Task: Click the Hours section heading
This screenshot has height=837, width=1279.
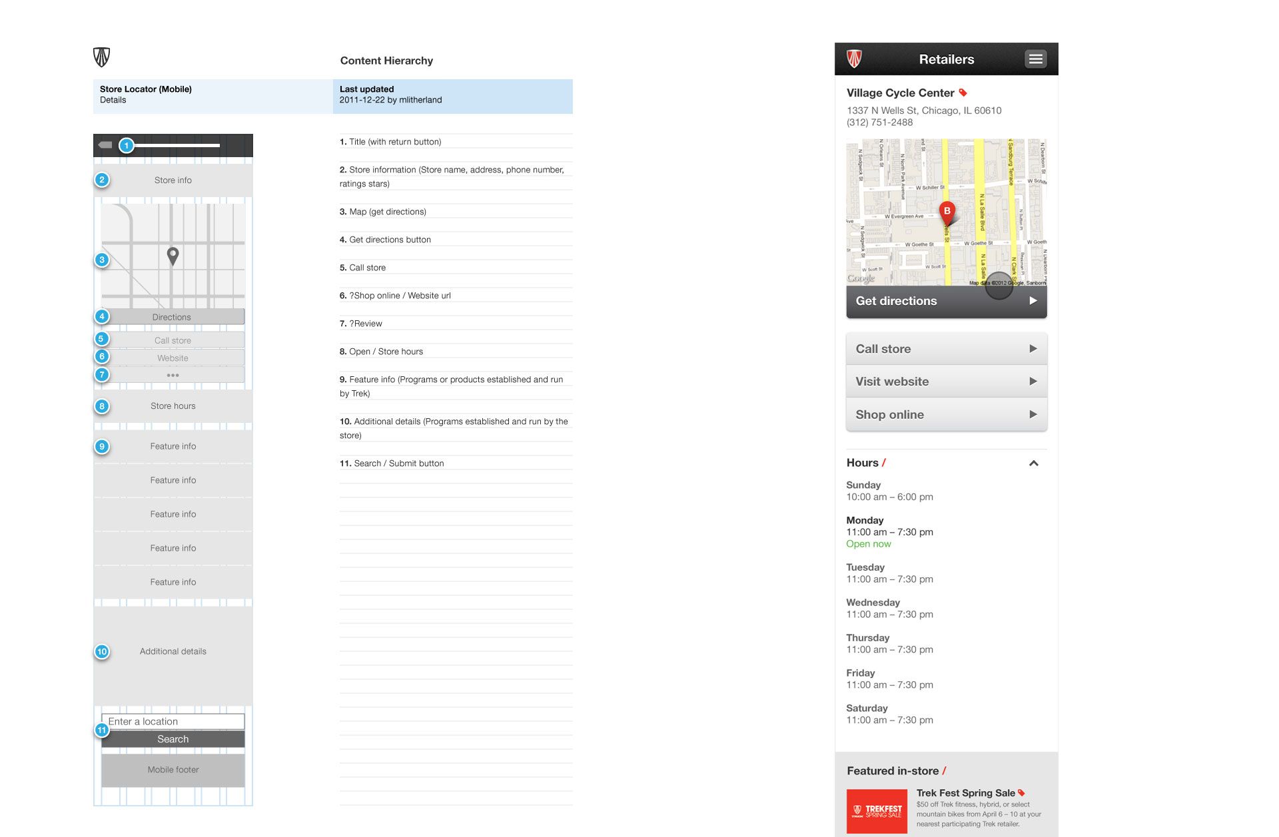Action: pos(865,463)
